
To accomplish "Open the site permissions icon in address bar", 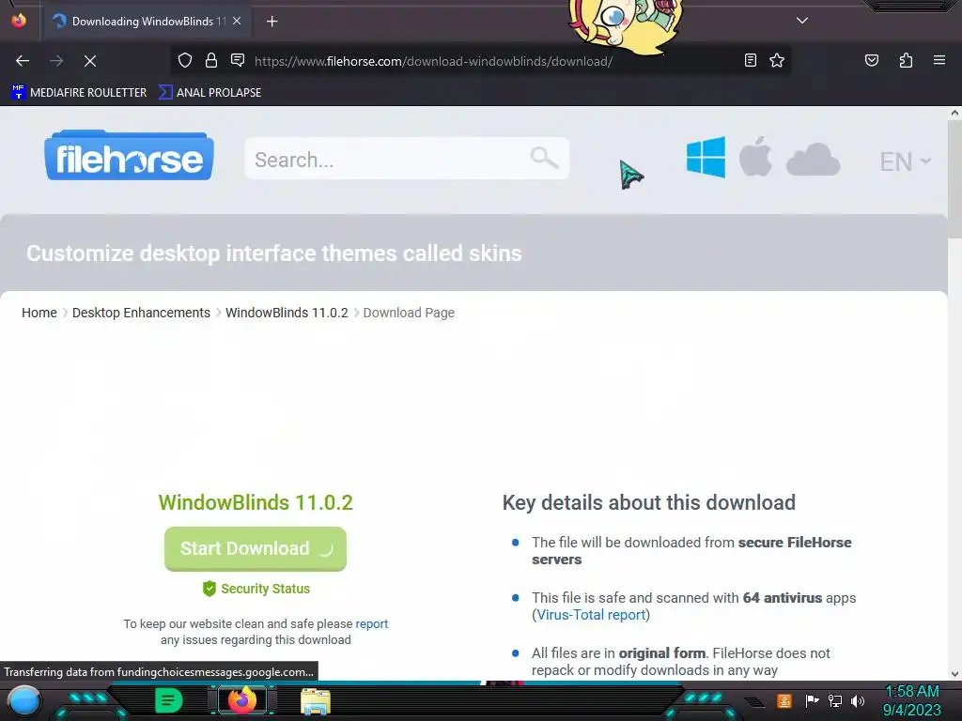I will (238, 60).
